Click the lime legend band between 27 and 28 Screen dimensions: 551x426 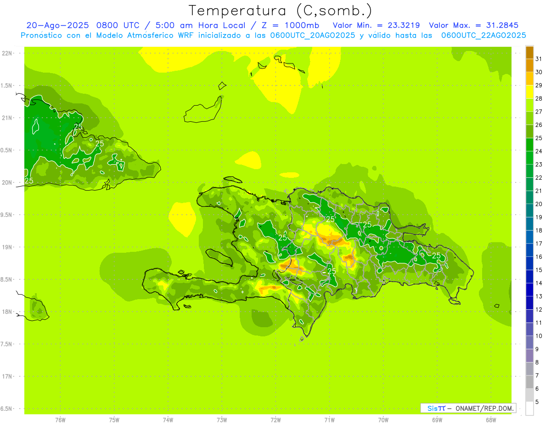[x=529, y=105]
